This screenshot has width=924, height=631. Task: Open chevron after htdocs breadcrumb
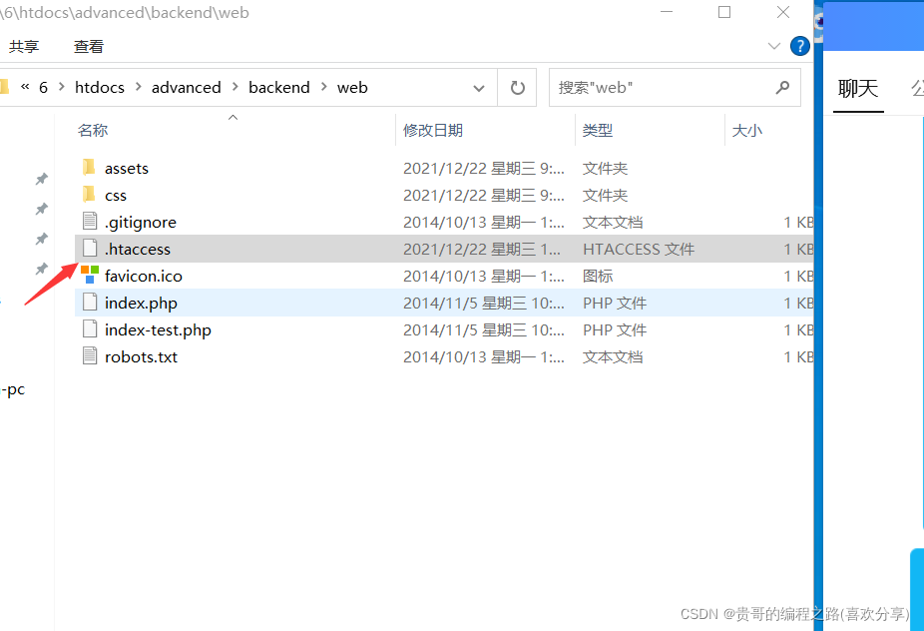tap(139, 87)
